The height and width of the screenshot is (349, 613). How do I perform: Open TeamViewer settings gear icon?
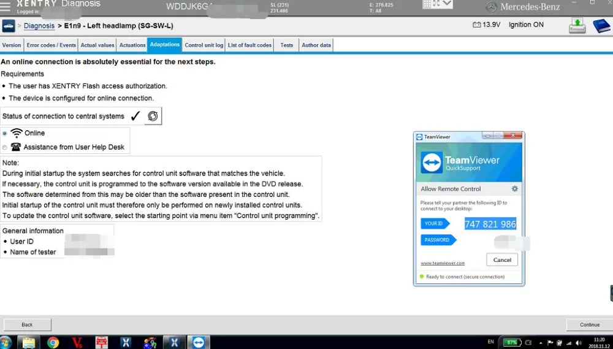coord(514,188)
